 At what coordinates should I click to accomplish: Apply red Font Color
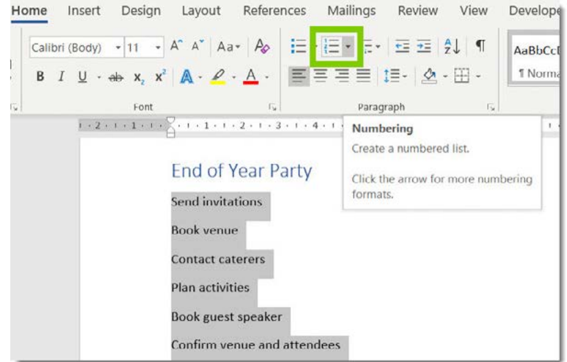251,76
